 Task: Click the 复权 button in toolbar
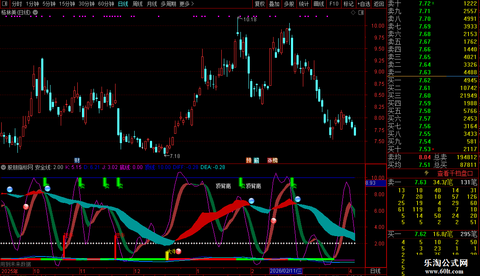pos(260,4)
